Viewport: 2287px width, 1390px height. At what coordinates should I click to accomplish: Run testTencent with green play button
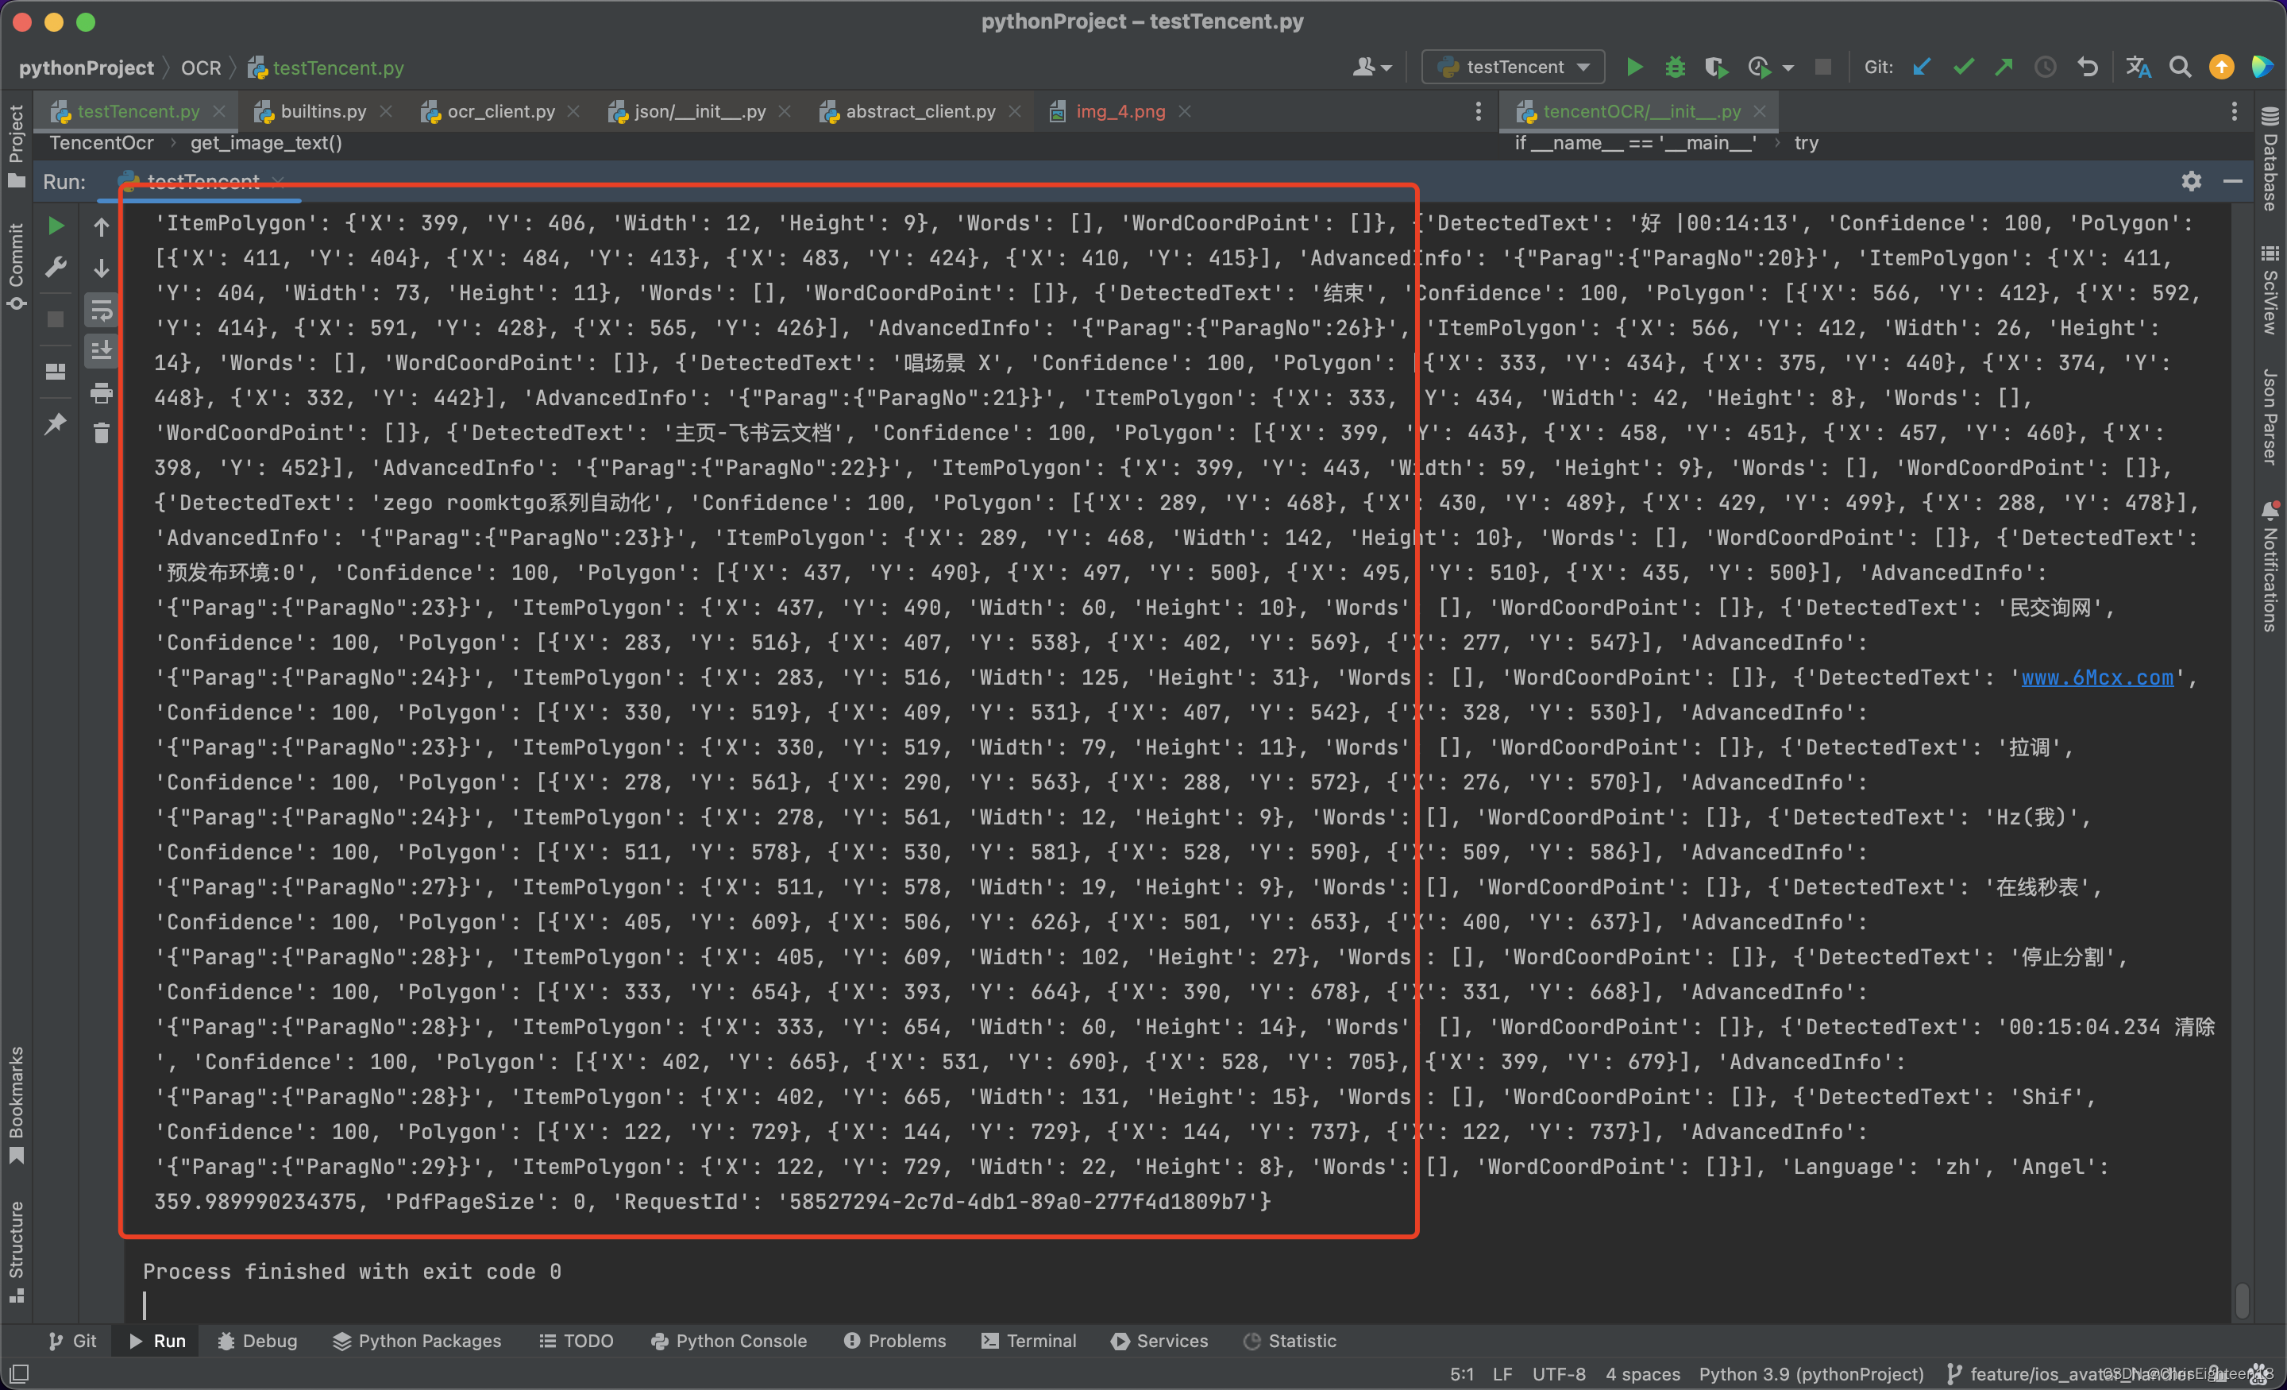pyautogui.click(x=1634, y=67)
